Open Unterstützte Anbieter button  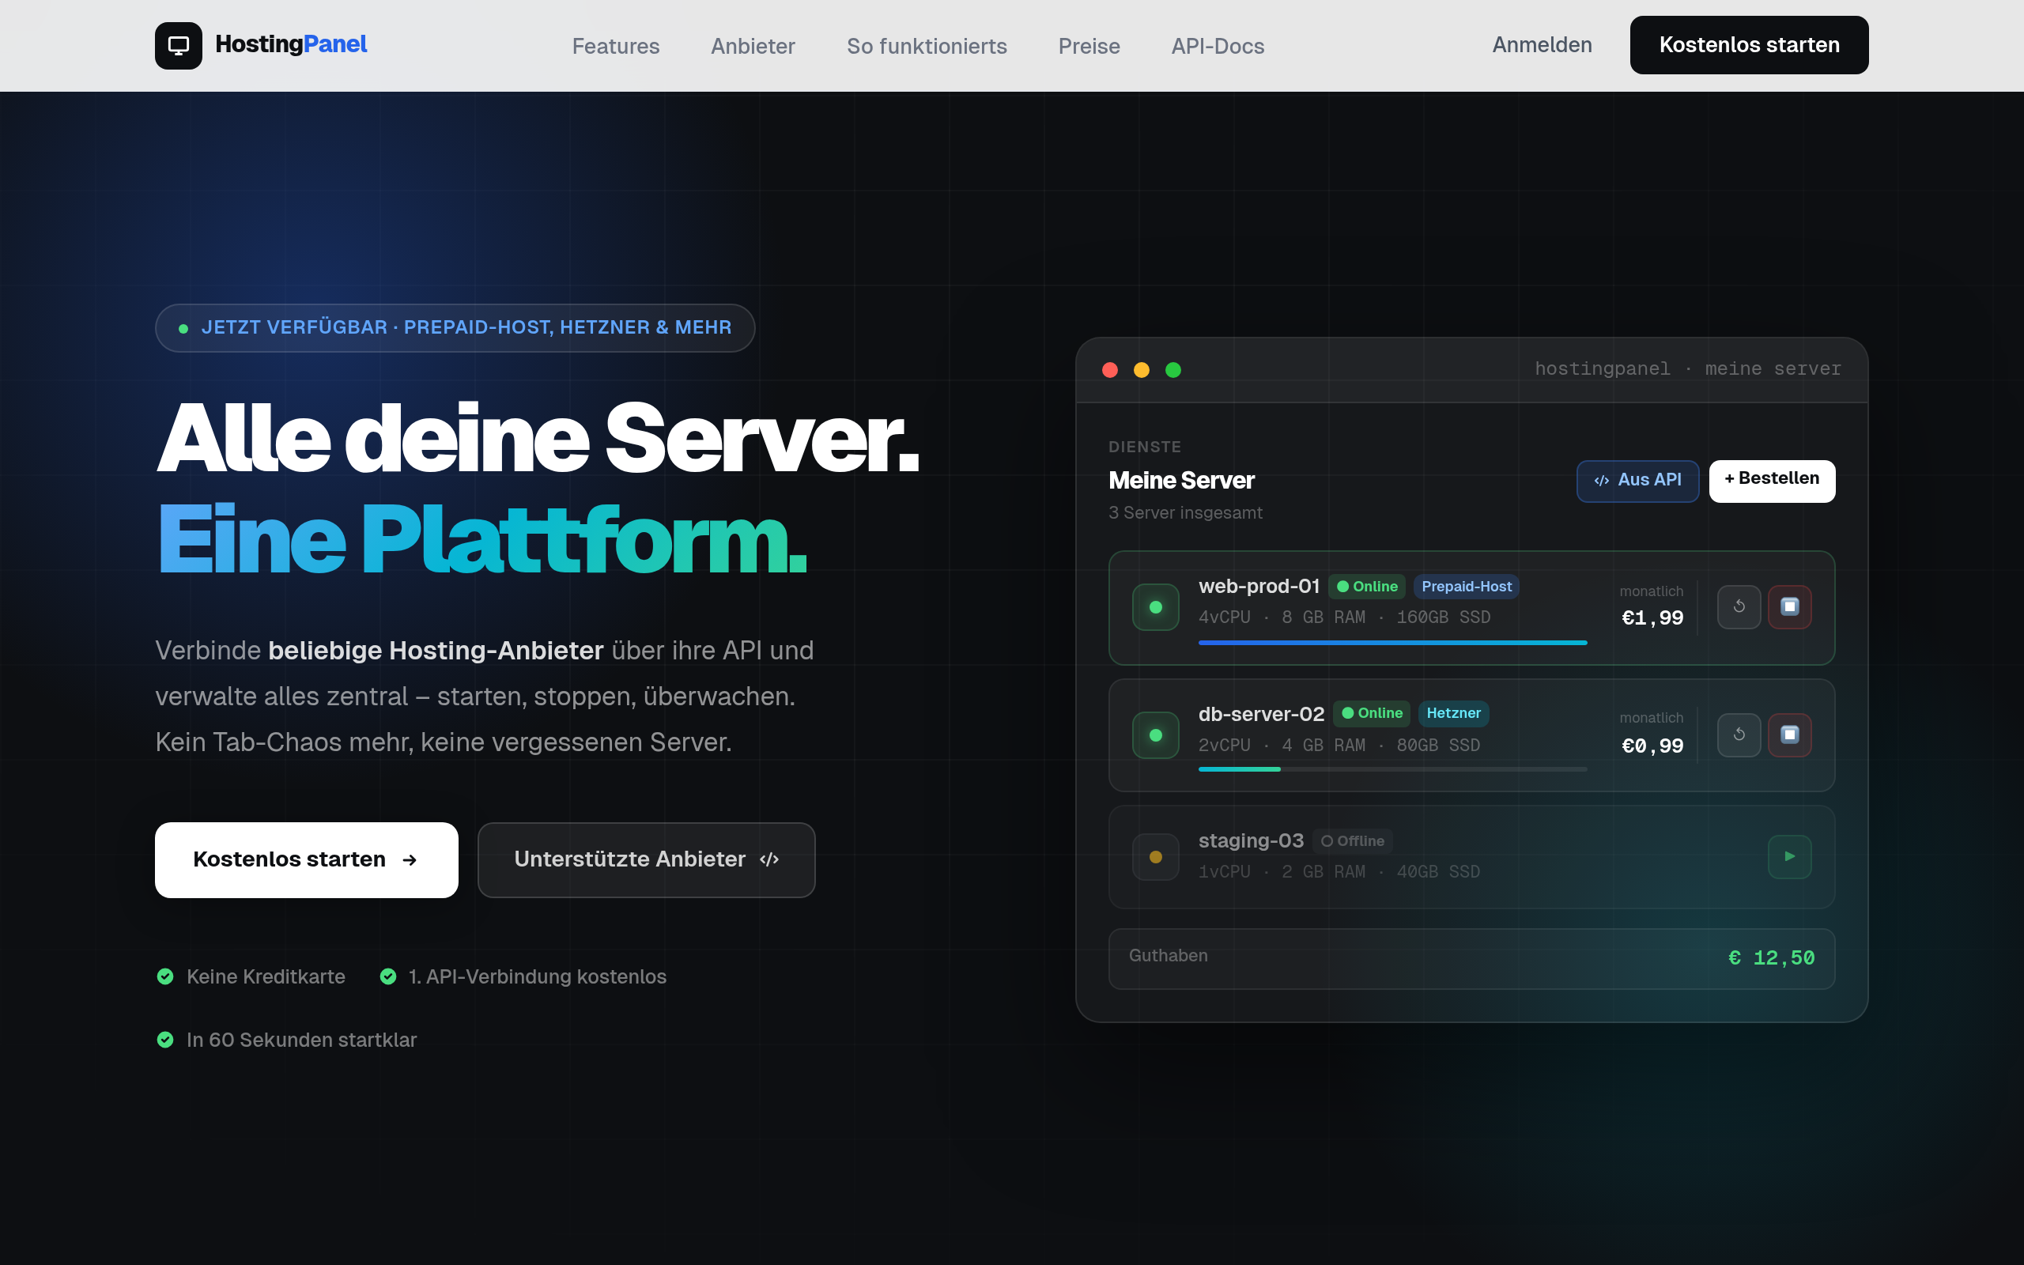(x=647, y=860)
